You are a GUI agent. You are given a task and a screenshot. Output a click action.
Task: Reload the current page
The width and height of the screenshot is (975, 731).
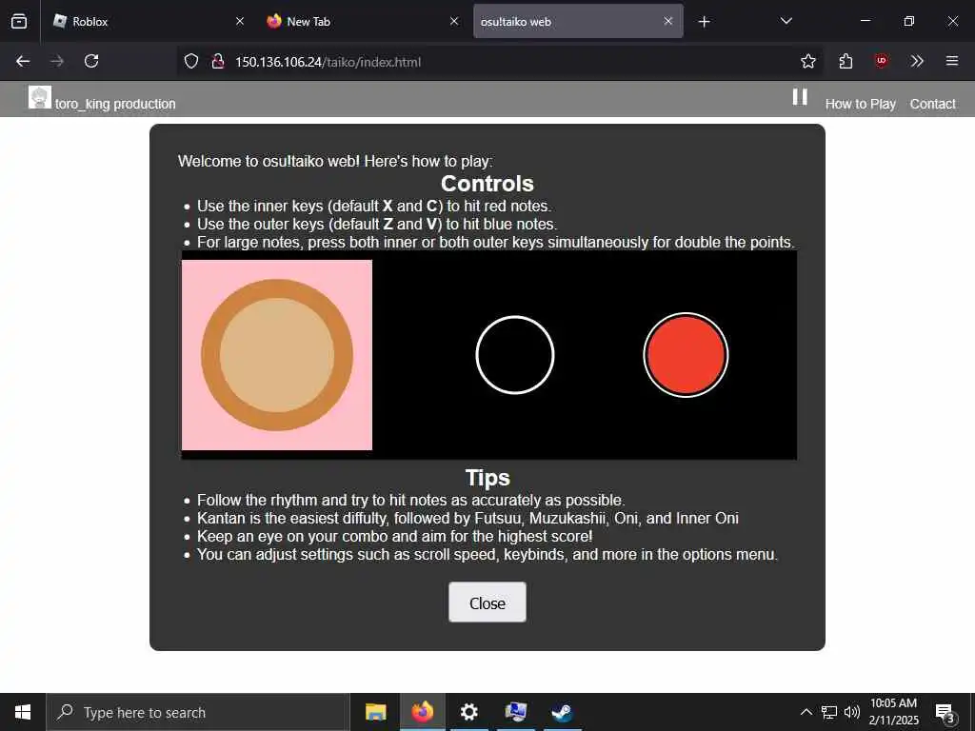(91, 61)
